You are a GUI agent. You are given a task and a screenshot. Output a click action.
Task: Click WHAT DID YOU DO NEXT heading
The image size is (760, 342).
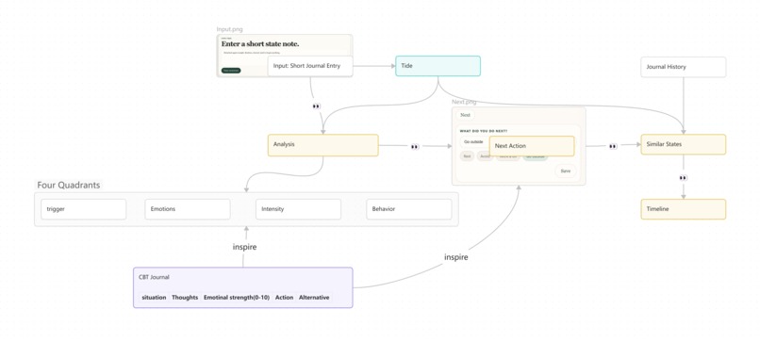click(484, 131)
